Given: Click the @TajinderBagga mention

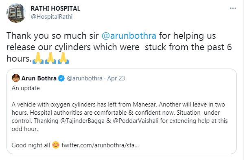Looking at the screenshot, I should coord(82,121).
